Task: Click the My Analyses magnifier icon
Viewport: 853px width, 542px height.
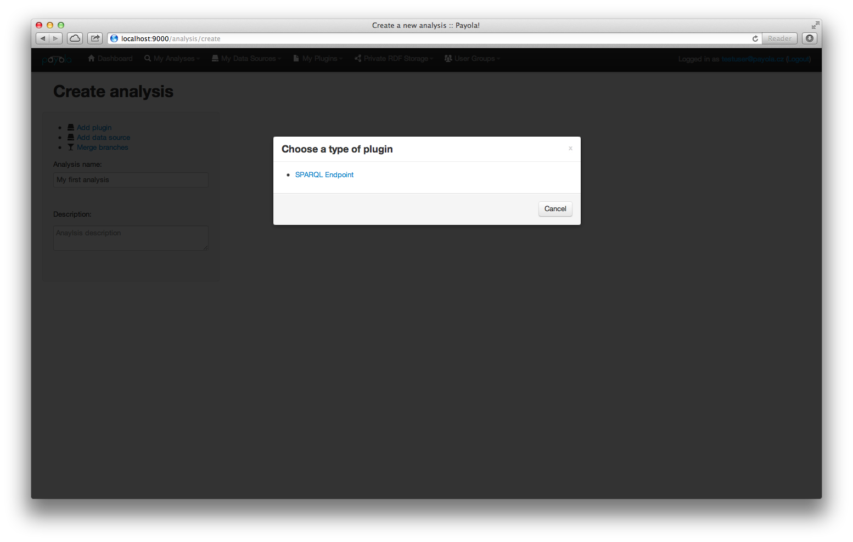Action: point(148,58)
